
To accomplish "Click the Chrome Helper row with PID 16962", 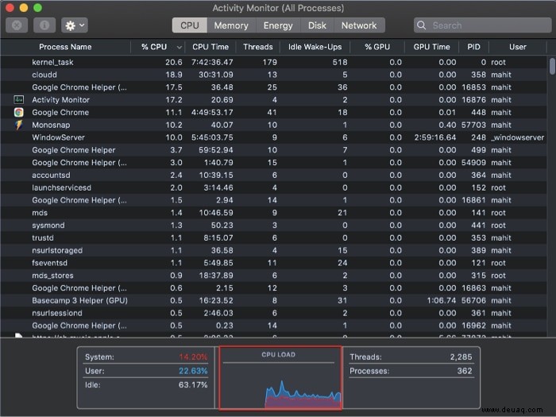I will pyautogui.click(x=273, y=326).
